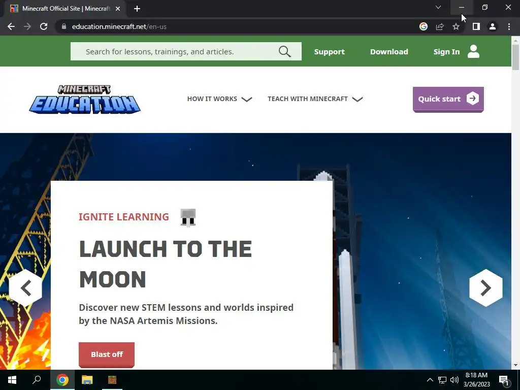The image size is (520, 390).
Task: Open the notification center
Action: [x=504, y=380]
